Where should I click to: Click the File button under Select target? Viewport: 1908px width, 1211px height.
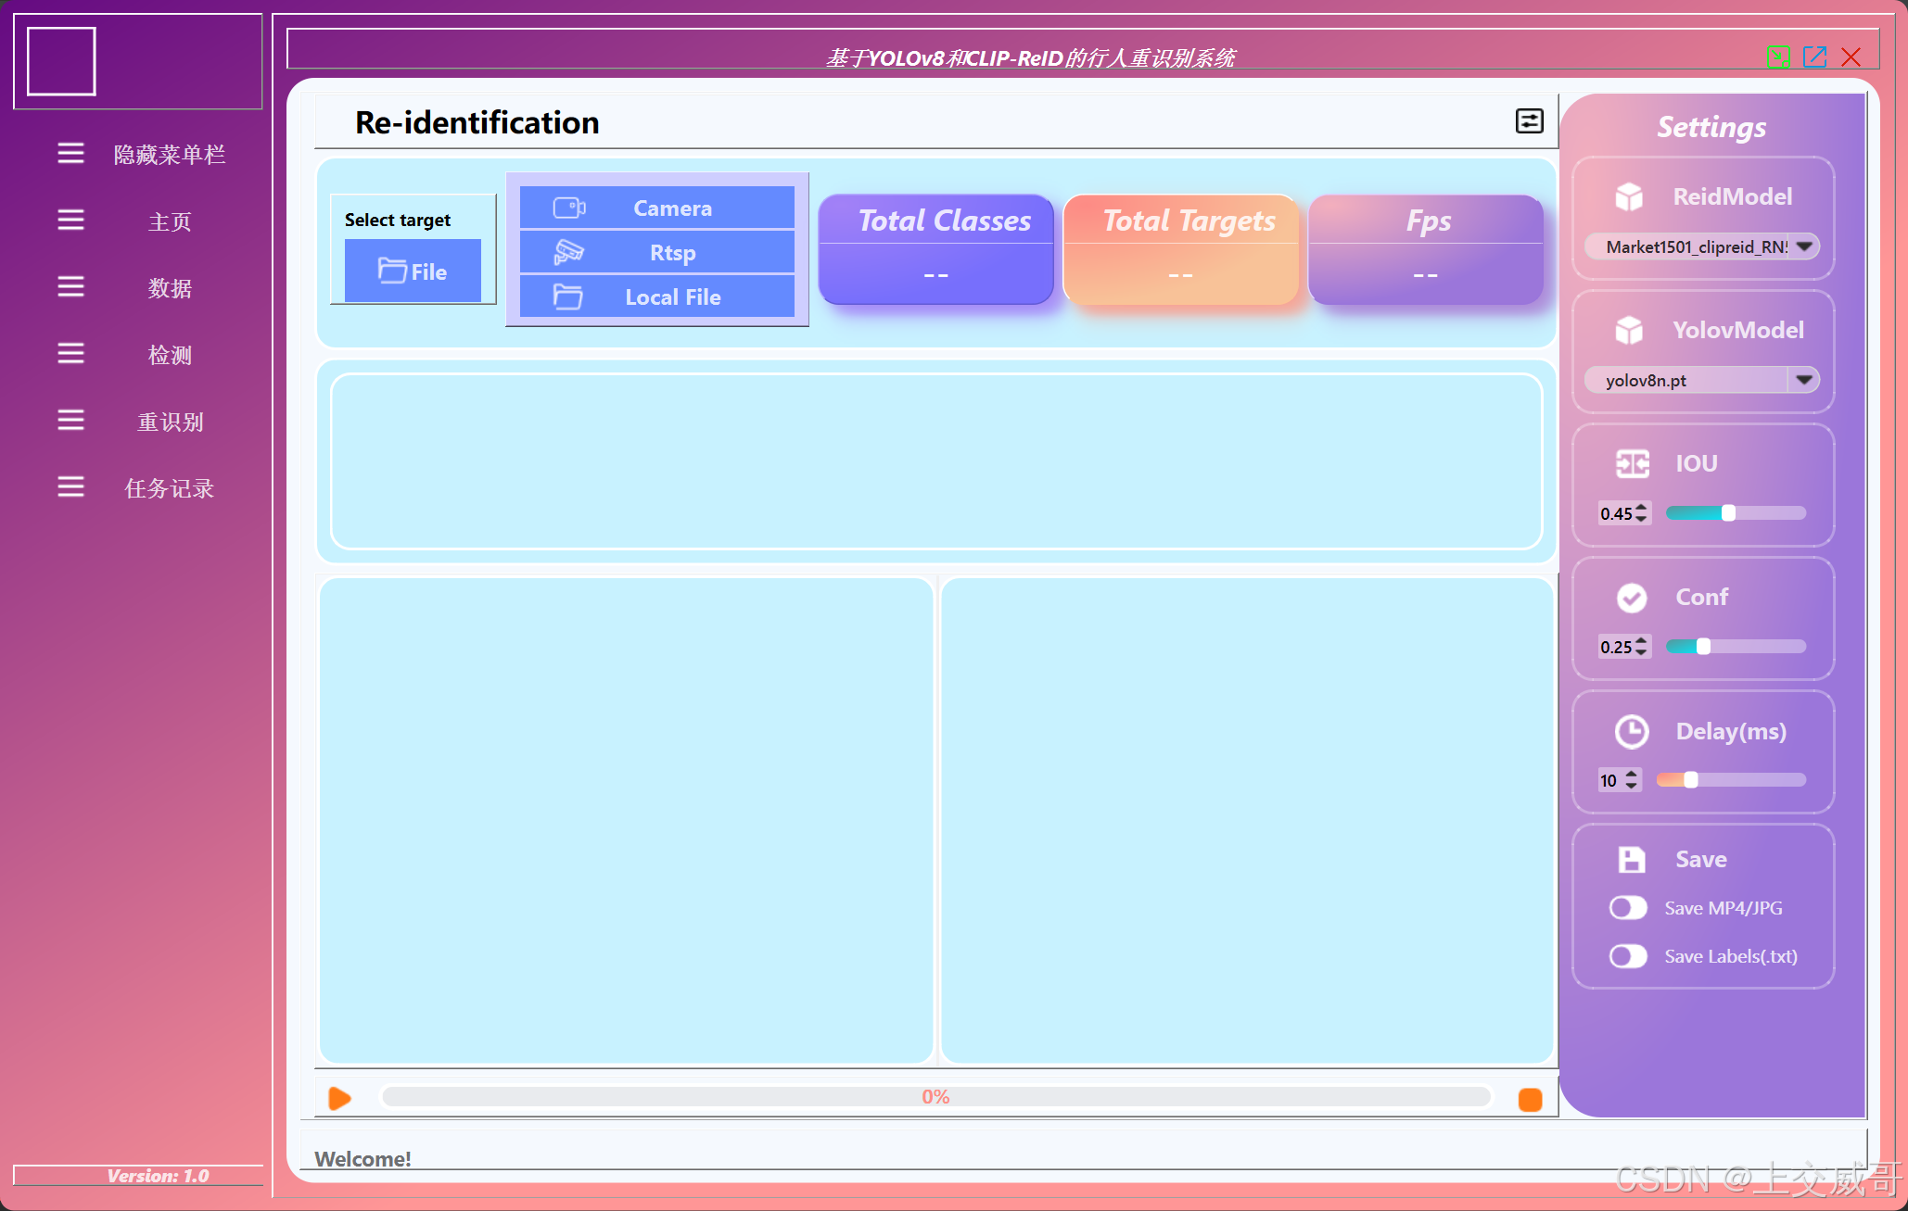pyautogui.click(x=413, y=271)
